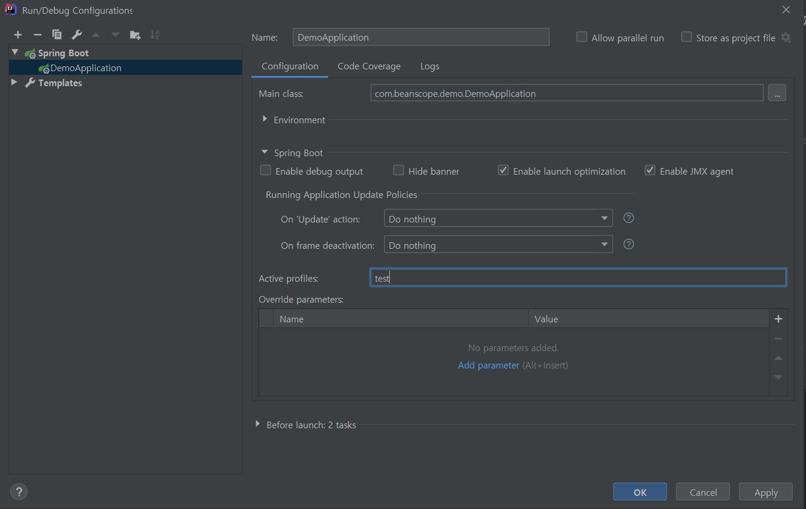Click the Apply button
806x509 pixels.
[766, 492]
